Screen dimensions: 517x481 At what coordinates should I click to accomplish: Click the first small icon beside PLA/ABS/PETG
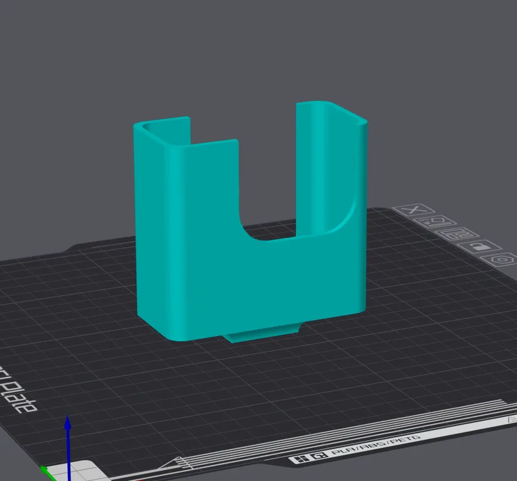click(x=301, y=459)
